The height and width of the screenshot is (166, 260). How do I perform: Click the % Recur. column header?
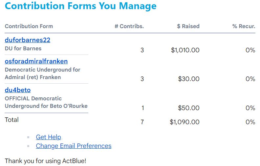click(244, 26)
